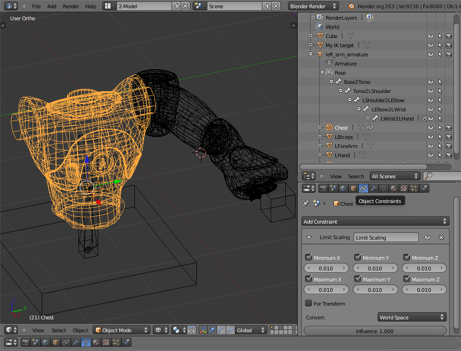This screenshot has height=351, width=461.
Task: Open the Modifiers wrench tab in the right properties editor
Action: (x=373, y=188)
